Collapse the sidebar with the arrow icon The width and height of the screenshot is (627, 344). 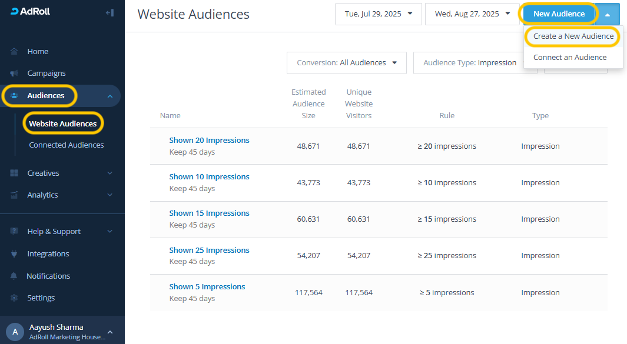pyautogui.click(x=110, y=12)
